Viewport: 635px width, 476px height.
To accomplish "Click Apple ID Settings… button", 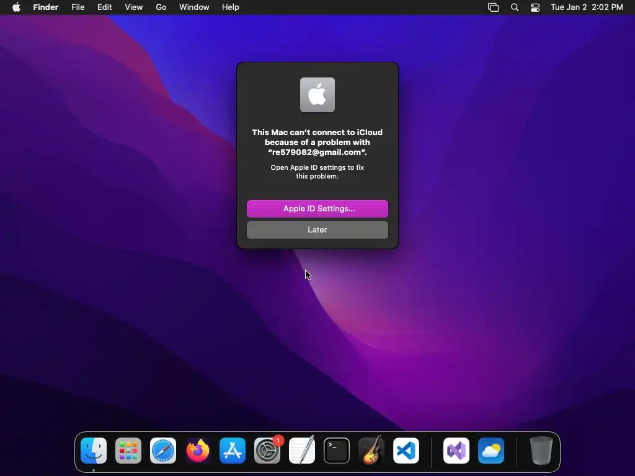I will tap(317, 208).
